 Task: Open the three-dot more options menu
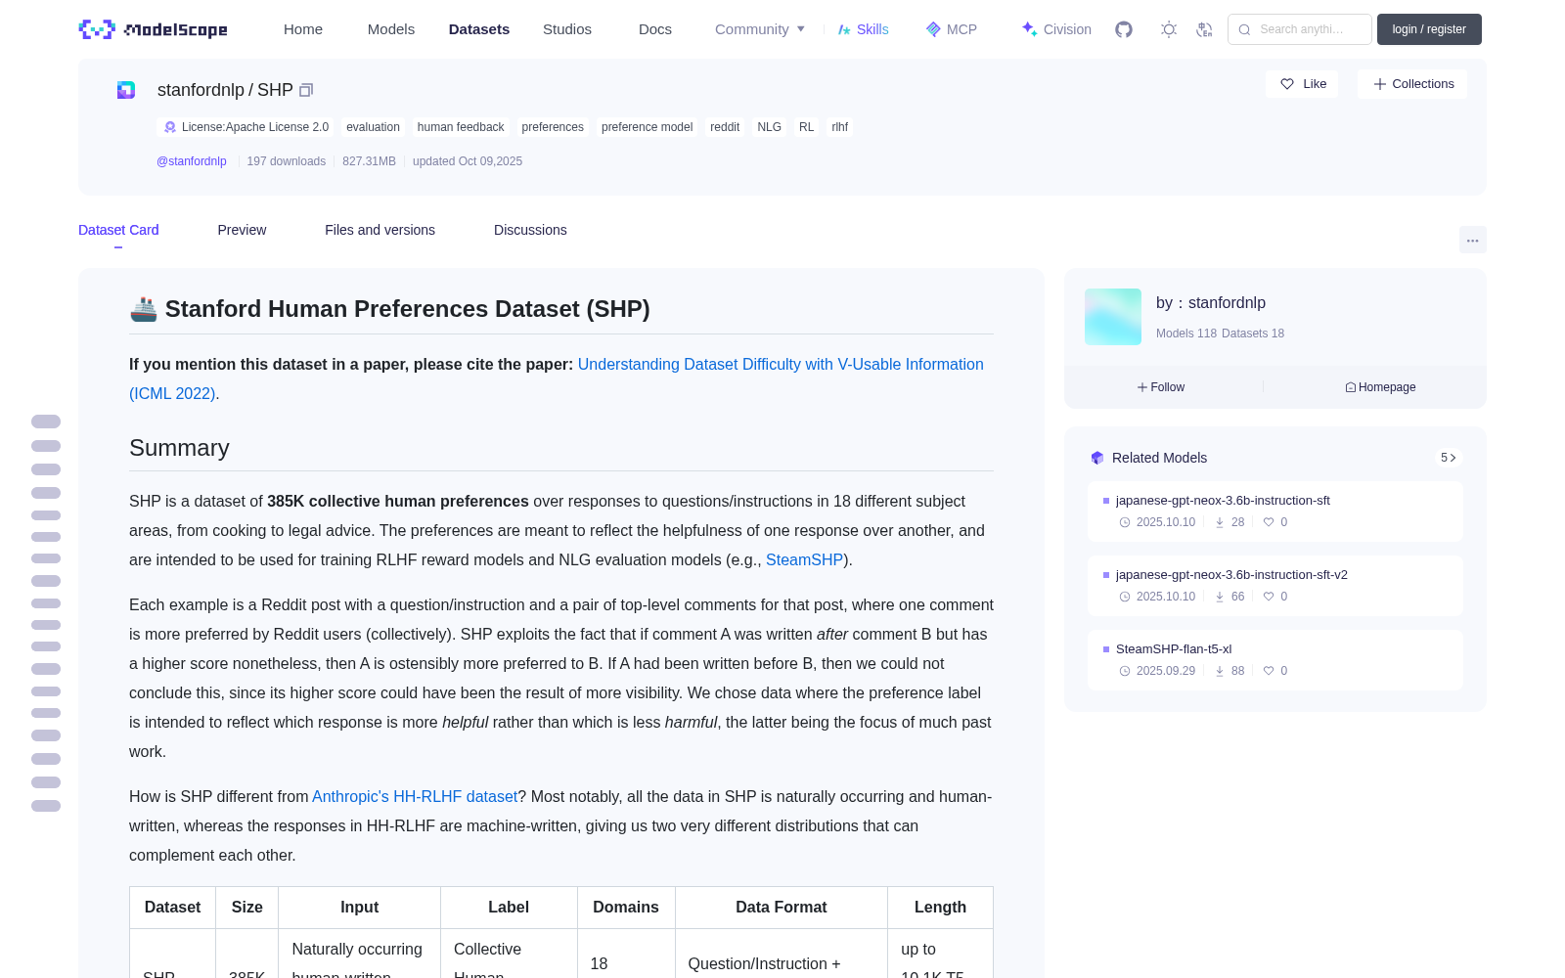[x=1472, y=240]
